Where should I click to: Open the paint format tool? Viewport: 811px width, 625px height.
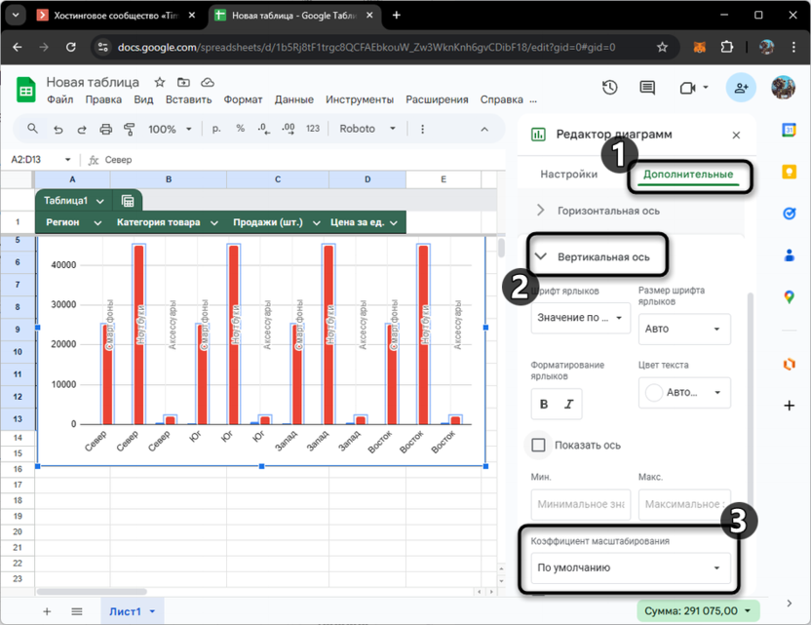pyautogui.click(x=130, y=129)
